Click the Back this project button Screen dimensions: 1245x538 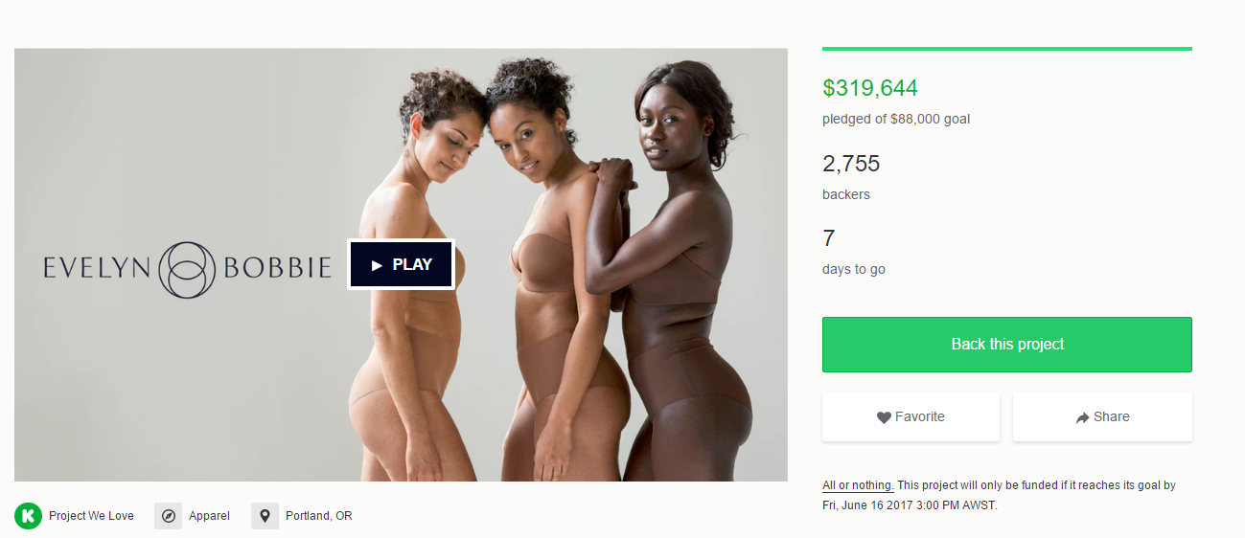pyautogui.click(x=1007, y=345)
